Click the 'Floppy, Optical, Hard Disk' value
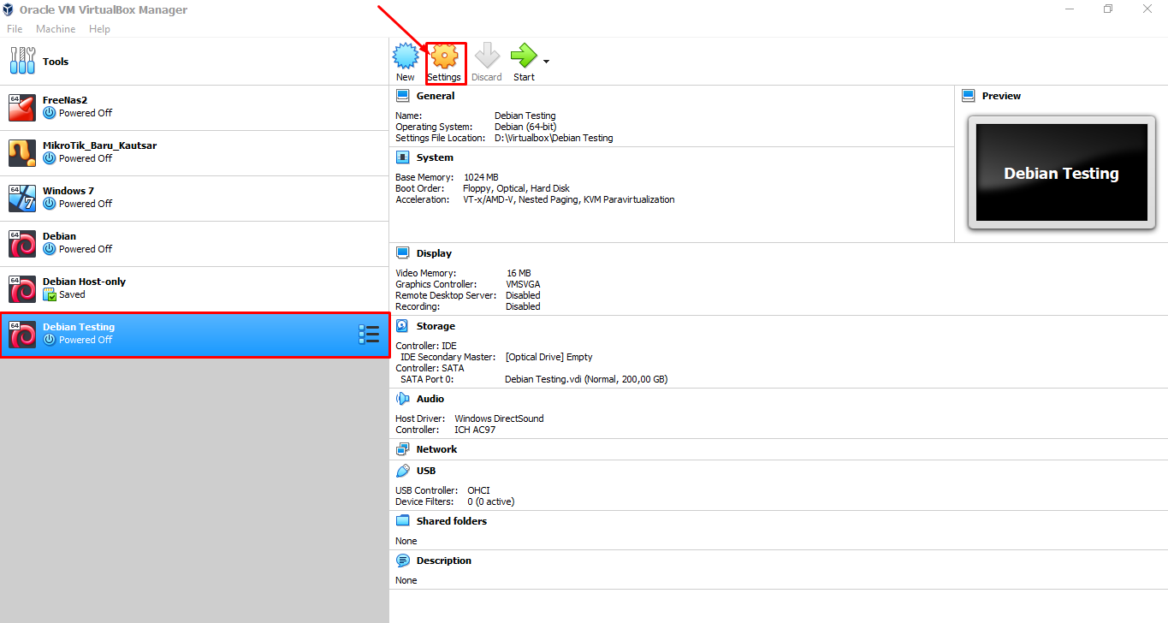 point(516,188)
